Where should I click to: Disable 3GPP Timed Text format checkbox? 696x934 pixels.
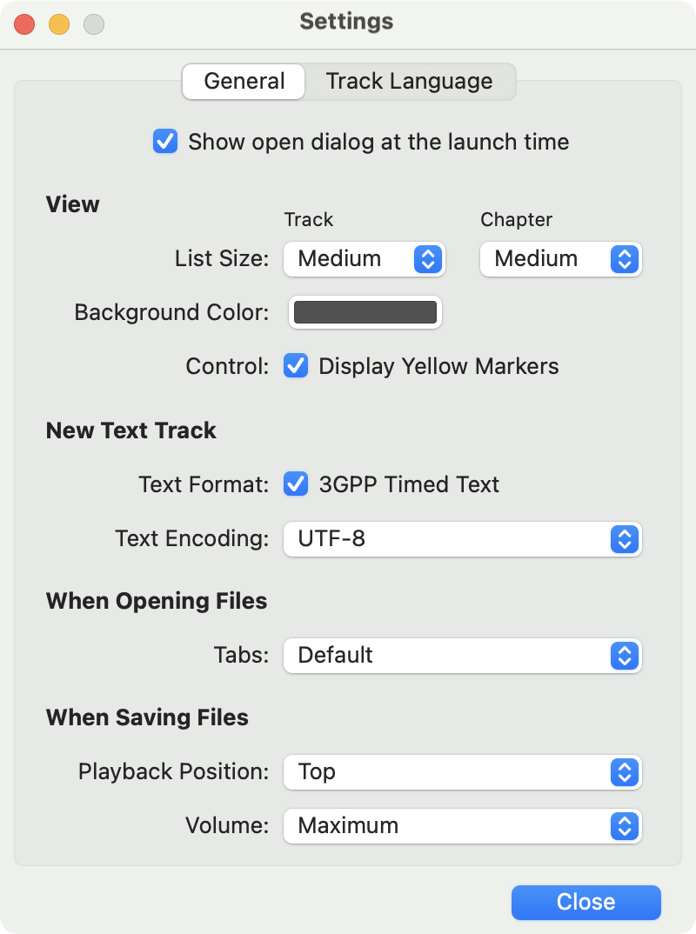coord(296,484)
